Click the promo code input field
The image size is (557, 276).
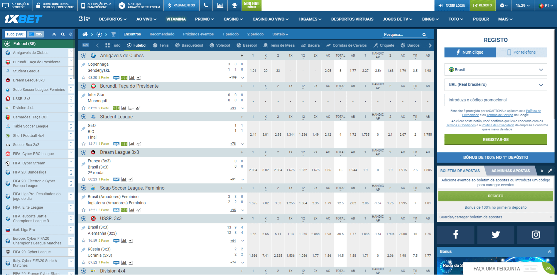496,100
